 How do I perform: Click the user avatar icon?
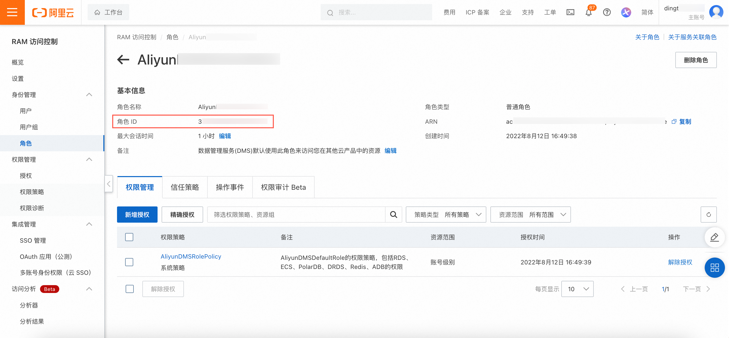(716, 12)
